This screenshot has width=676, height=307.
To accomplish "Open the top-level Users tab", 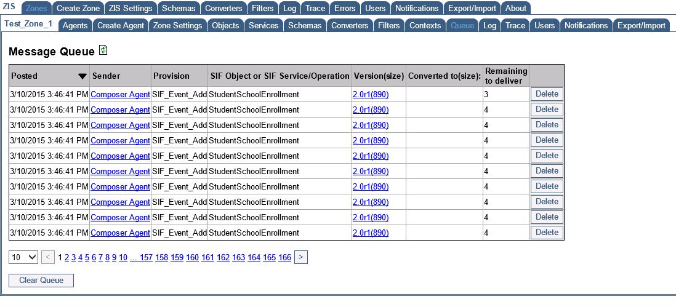I will (x=376, y=8).
